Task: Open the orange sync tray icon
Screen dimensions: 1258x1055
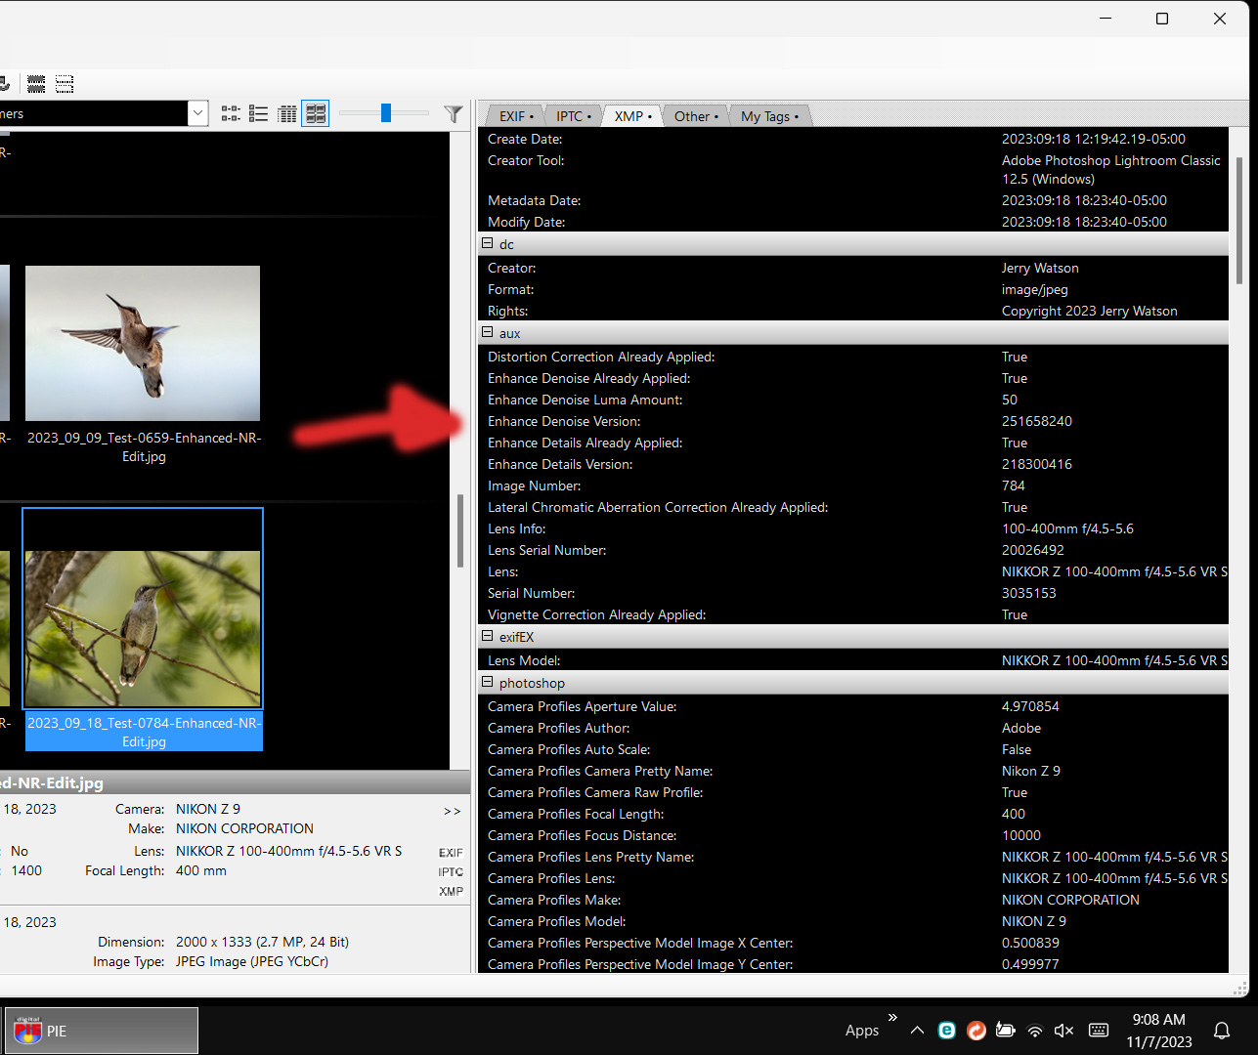Action: click(x=976, y=1031)
